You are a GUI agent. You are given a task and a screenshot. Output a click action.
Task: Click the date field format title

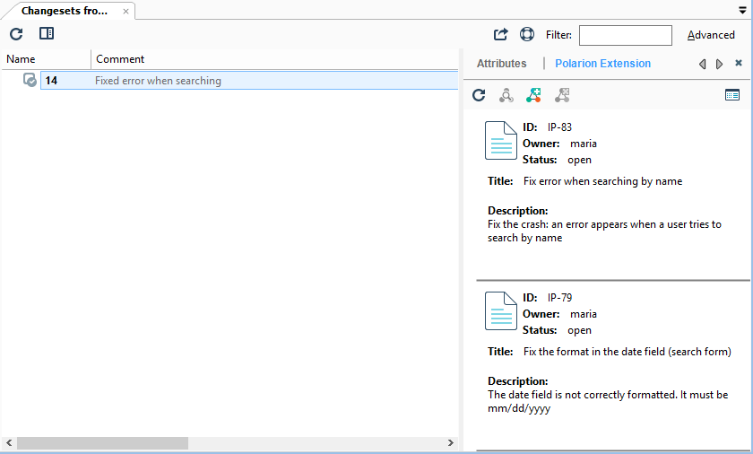pos(627,352)
